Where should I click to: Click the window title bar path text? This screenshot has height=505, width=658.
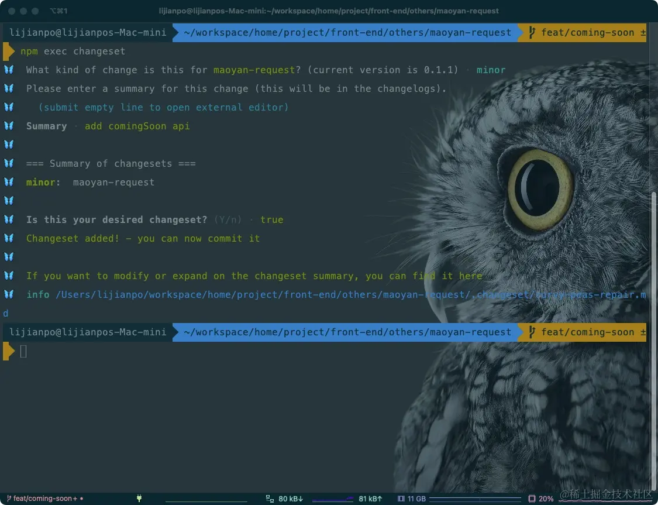[x=329, y=11]
